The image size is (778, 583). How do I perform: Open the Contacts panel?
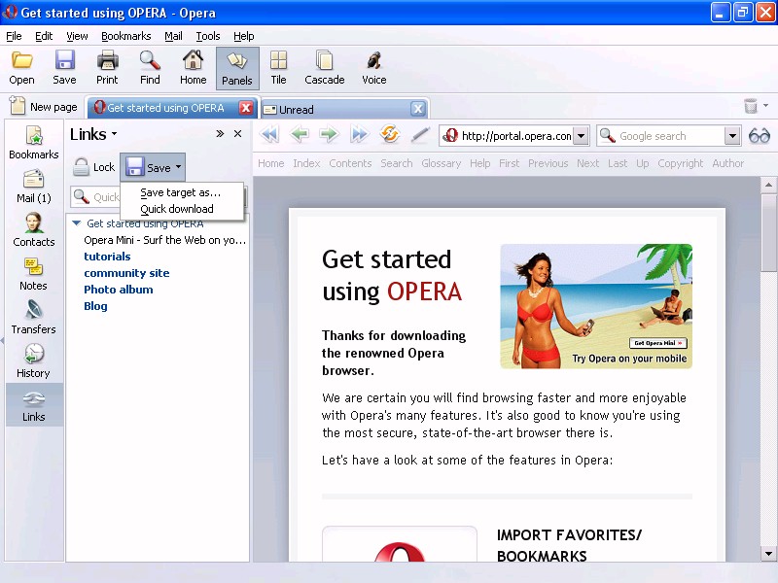[x=33, y=228]
